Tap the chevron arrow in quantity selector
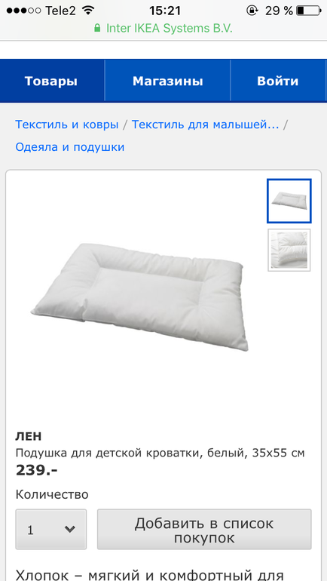327x581 pixels. (69, 530)
